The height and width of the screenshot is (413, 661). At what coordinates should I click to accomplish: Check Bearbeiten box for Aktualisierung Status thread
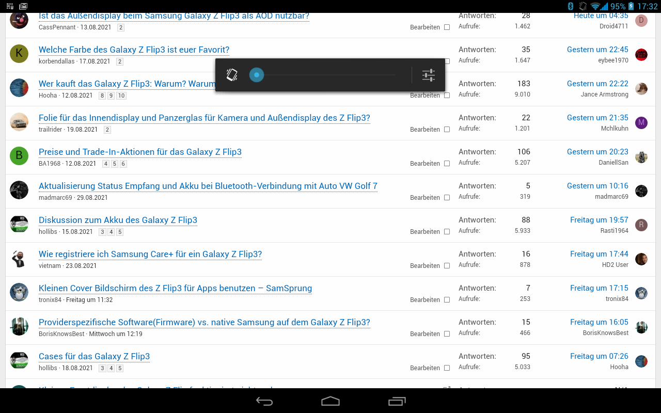pyautogui.click(x=447, y=197)
